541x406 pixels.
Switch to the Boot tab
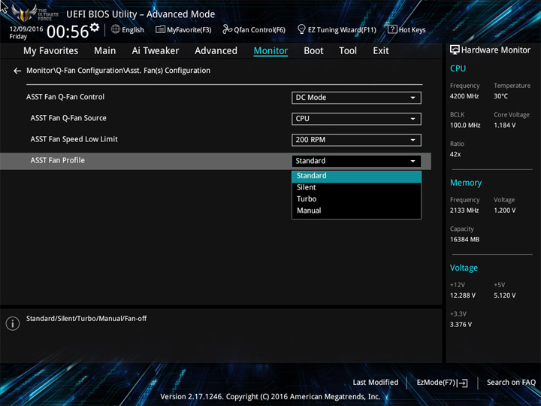coord(313,51)
